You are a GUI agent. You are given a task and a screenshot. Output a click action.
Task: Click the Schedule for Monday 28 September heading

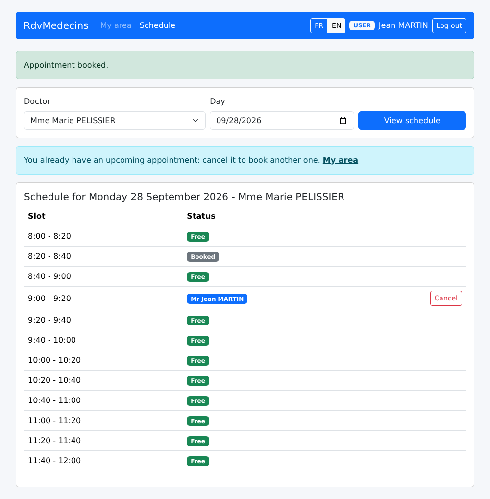pyautogui.click(x=184, y=197)
